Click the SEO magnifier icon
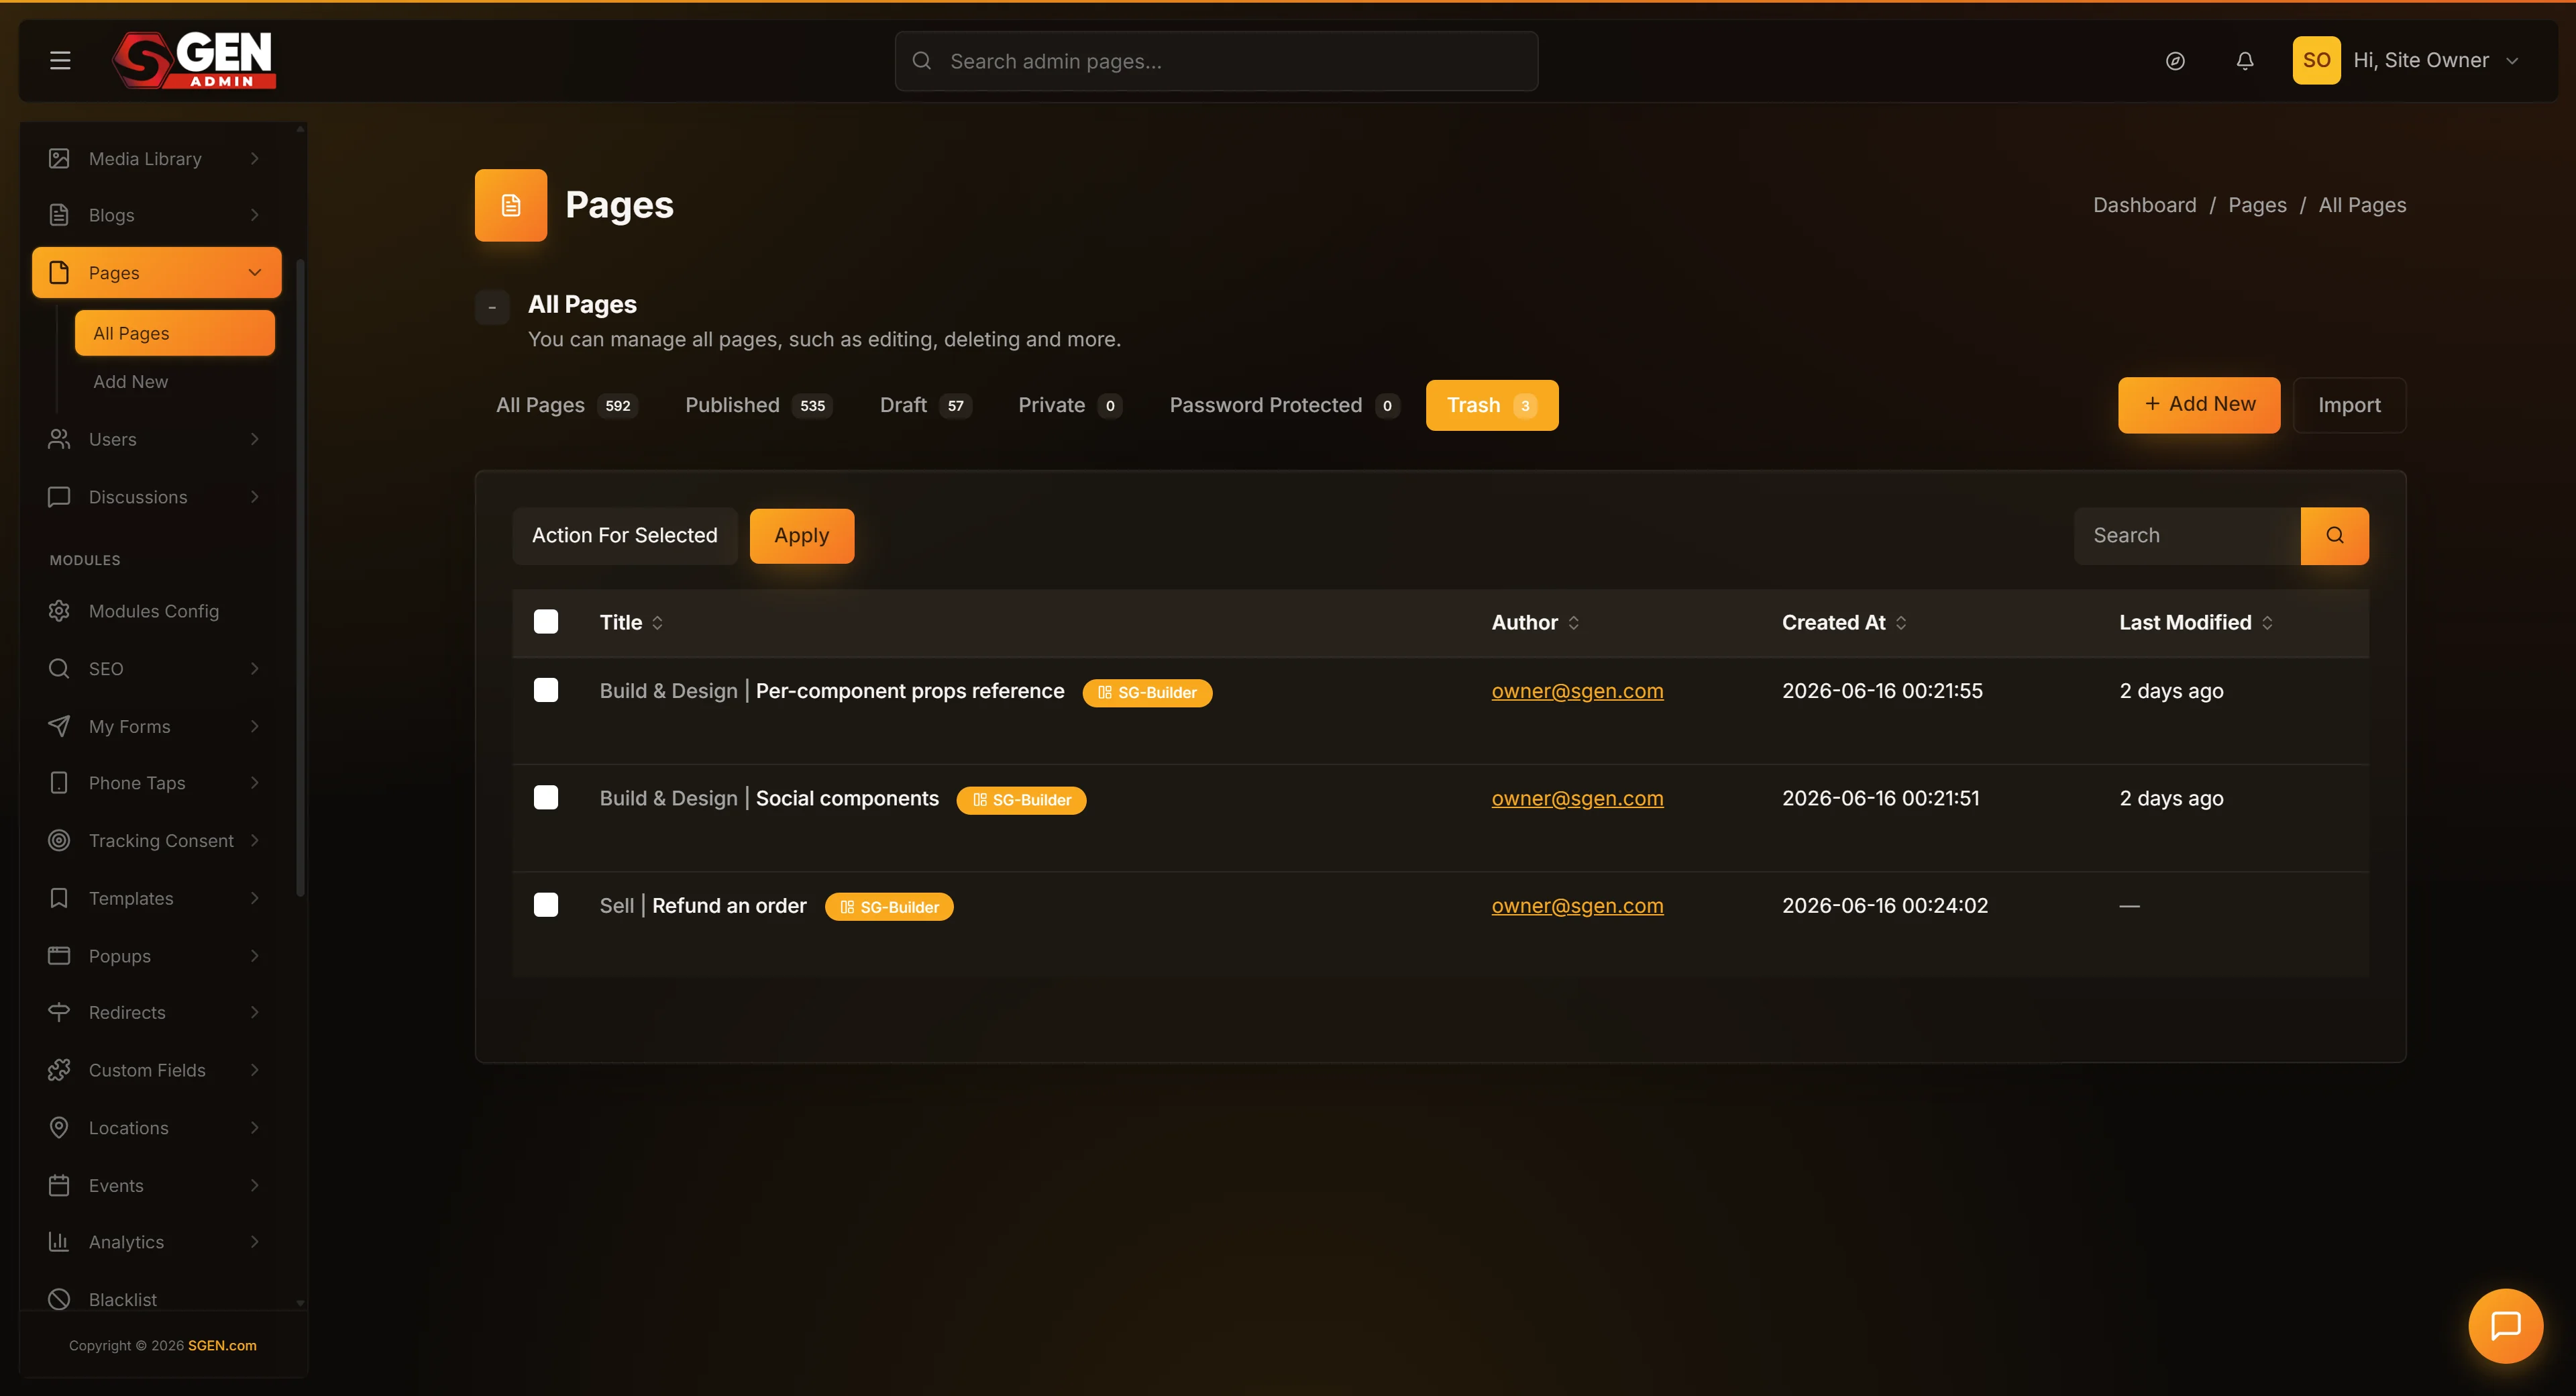 59,668
